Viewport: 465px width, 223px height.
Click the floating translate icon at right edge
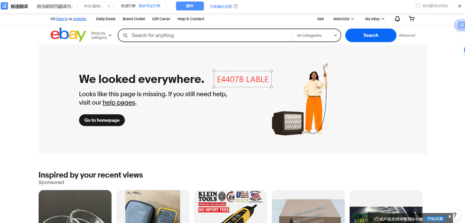[461, 25]
